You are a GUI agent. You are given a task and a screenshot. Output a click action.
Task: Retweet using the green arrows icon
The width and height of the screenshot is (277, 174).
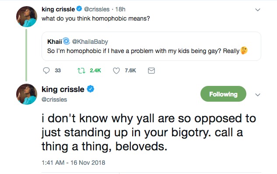click(81, 71)
